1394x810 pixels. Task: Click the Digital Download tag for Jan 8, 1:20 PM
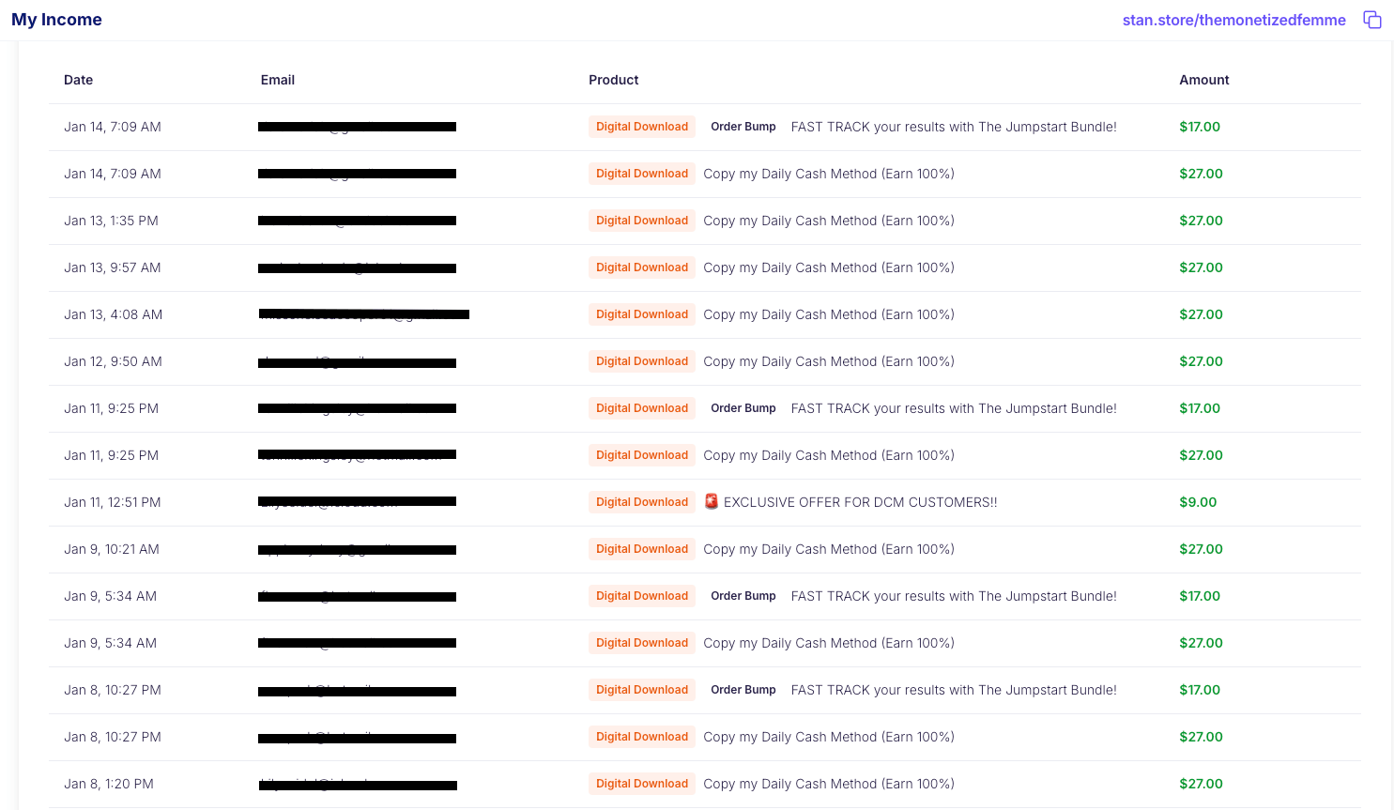coord(642,784)
